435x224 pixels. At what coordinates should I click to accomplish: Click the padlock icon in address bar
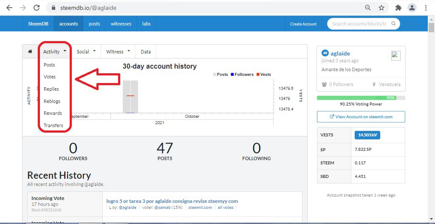pos(54,8)
